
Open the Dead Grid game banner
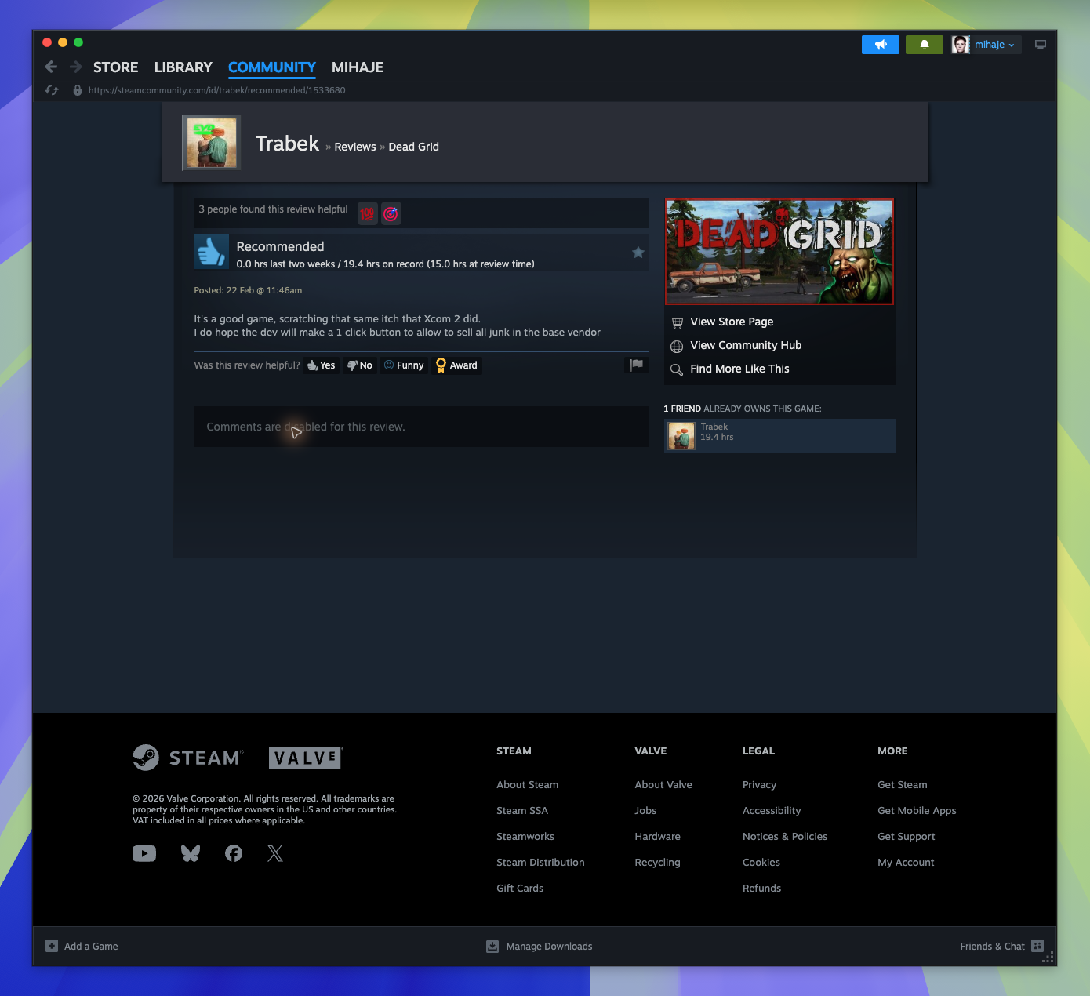pyautogui.click(x=779, y=252)
